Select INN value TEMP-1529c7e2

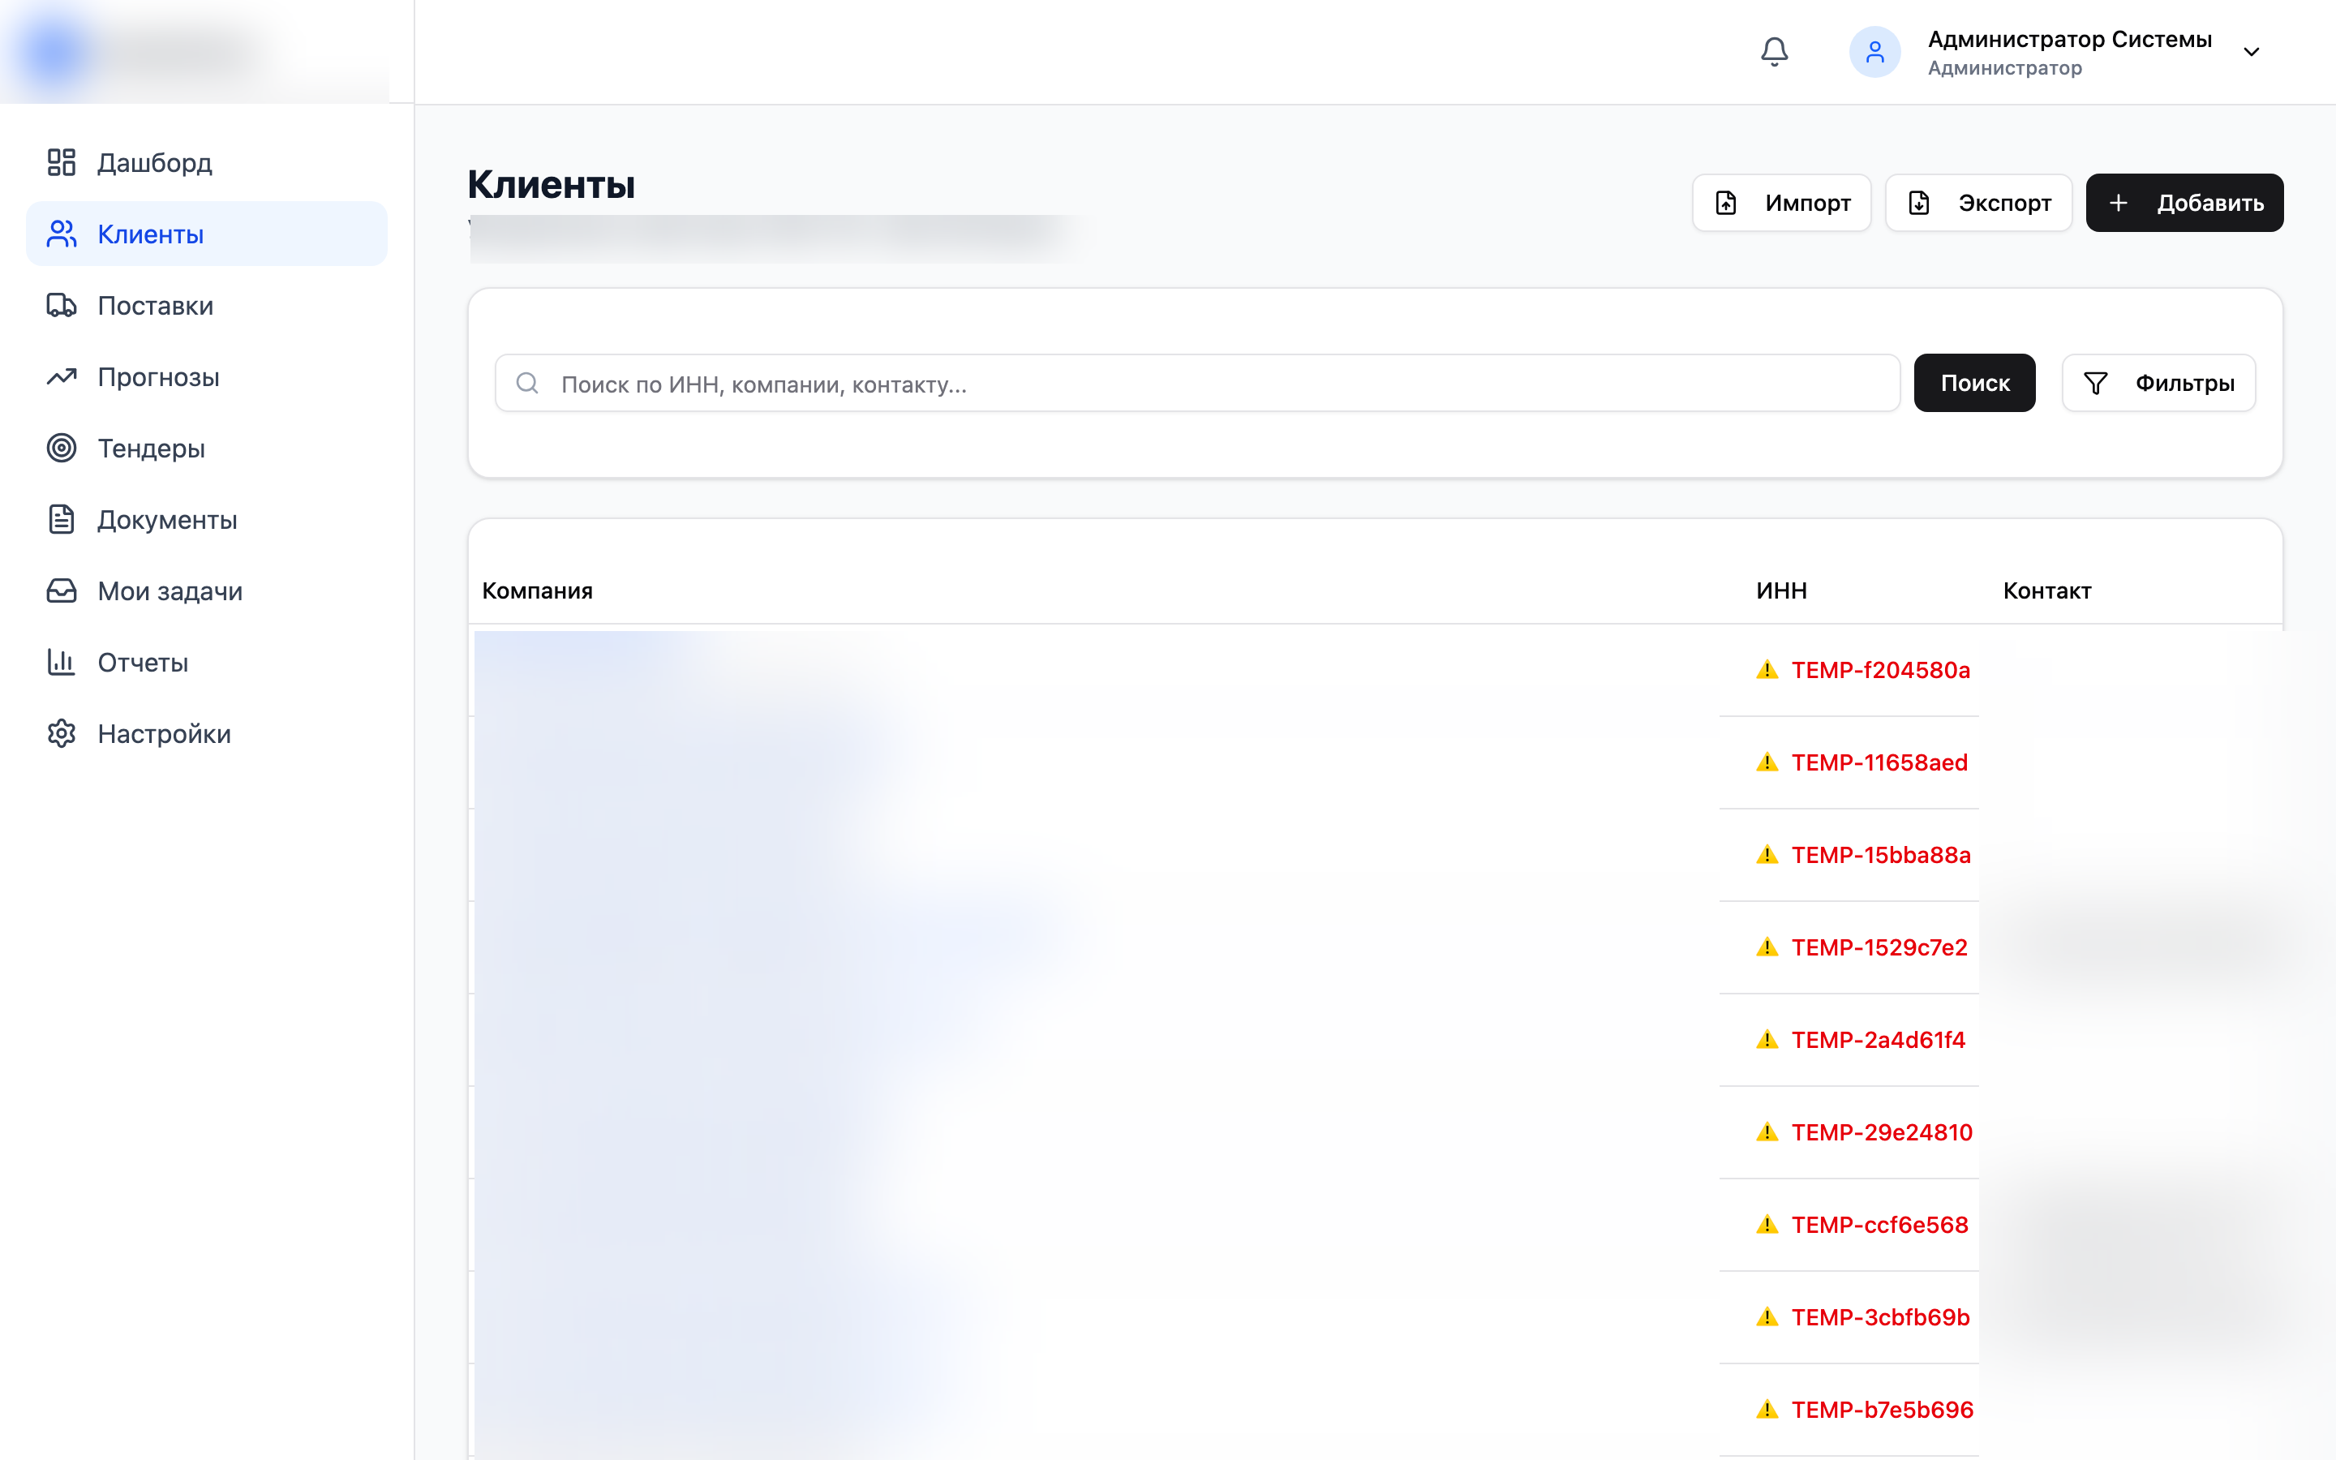(1879, 947)
